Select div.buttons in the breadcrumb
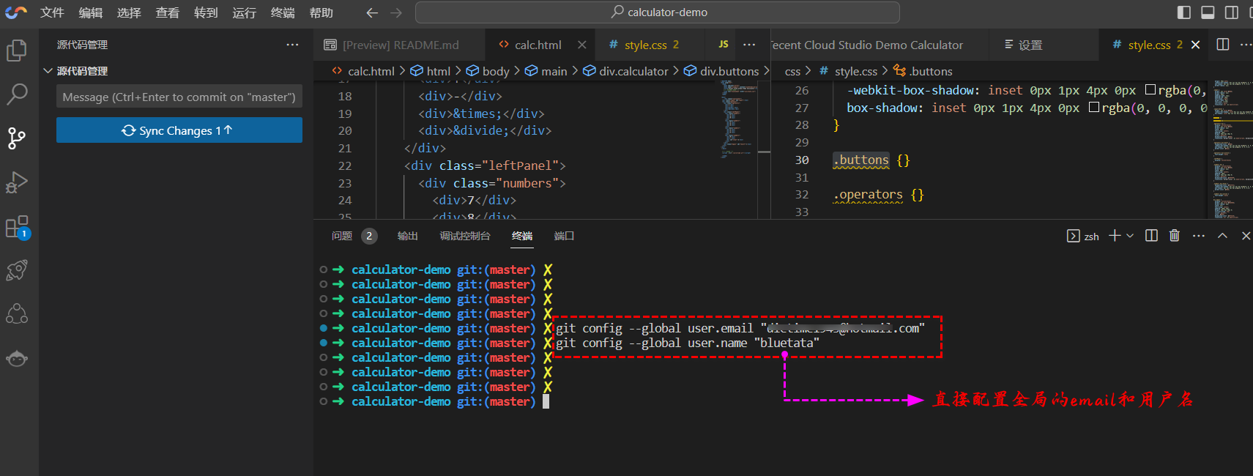Viewport: 1253px width, 476px height. click(x=721, y=71)
